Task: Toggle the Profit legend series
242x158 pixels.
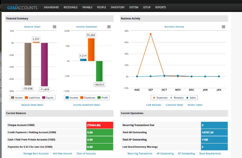Action: pos(103,98)
